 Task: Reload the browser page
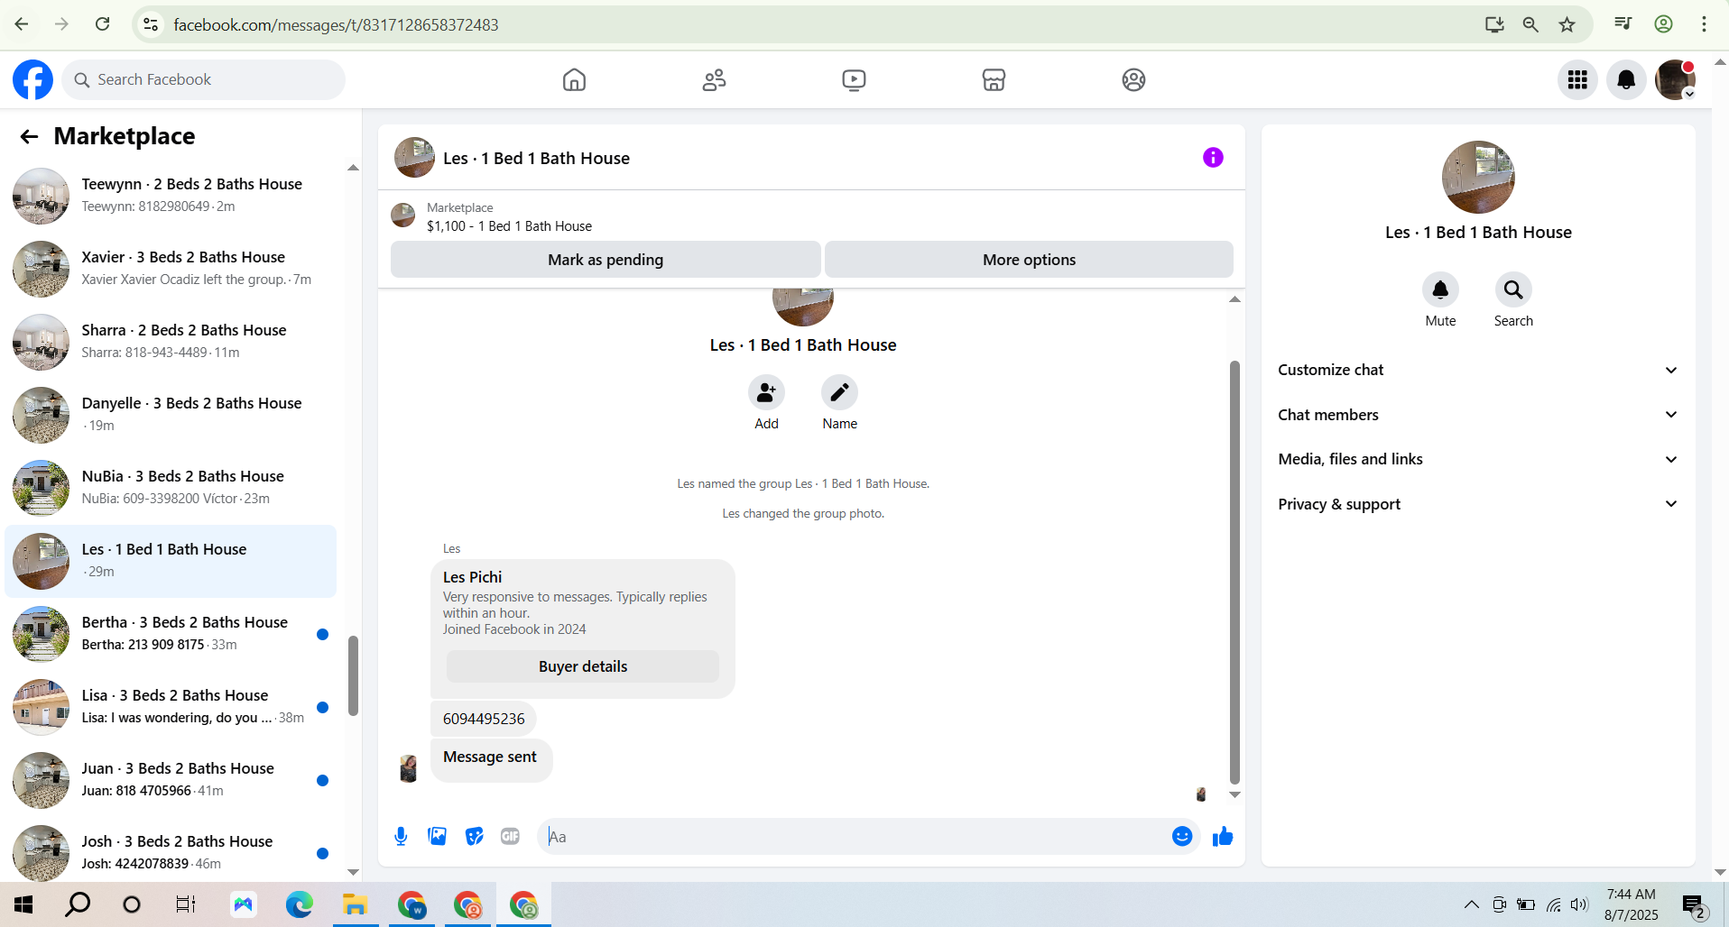pos(103,24)
